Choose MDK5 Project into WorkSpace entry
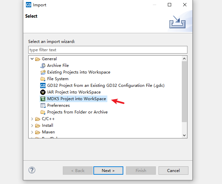 76,99
